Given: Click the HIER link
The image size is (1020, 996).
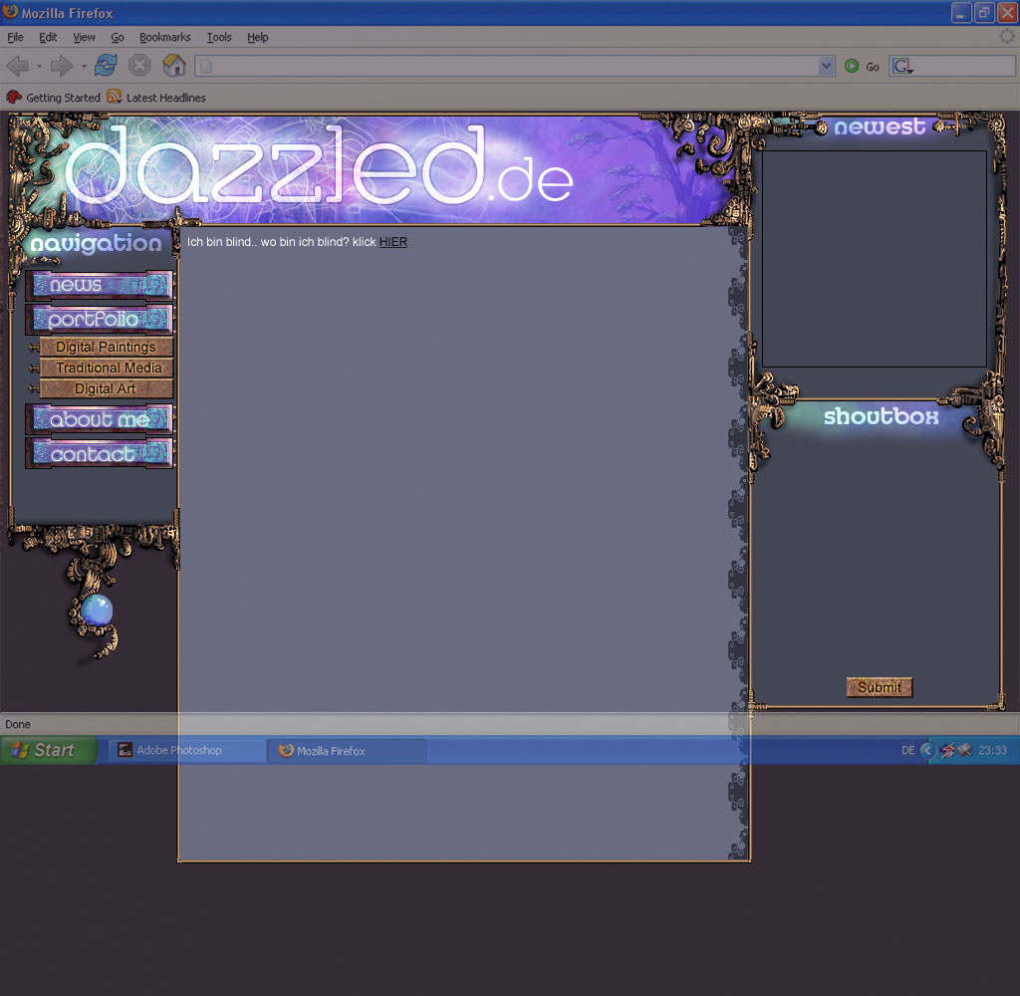Looking at the screenshot, I should (392, 242).
